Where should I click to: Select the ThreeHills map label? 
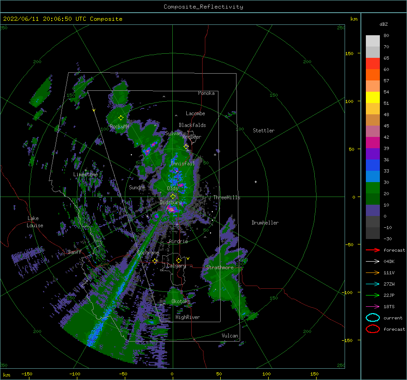pyautogui.click(x=227, y=197)
